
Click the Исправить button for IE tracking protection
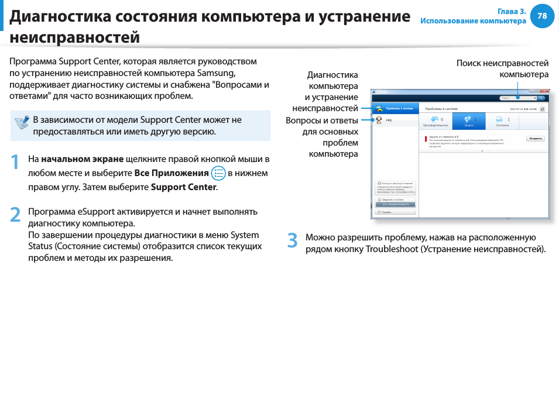click(536, 139)
